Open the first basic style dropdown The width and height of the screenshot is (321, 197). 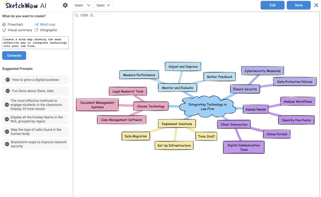[x=83, y=5]
